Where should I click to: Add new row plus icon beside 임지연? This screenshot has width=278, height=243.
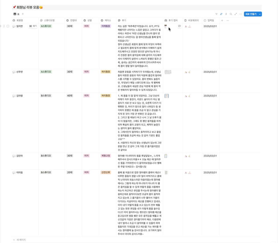tap(1, 26)
